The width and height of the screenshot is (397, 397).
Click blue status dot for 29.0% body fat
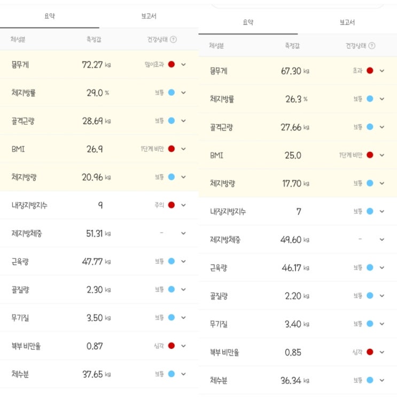[x=172, y=92]
